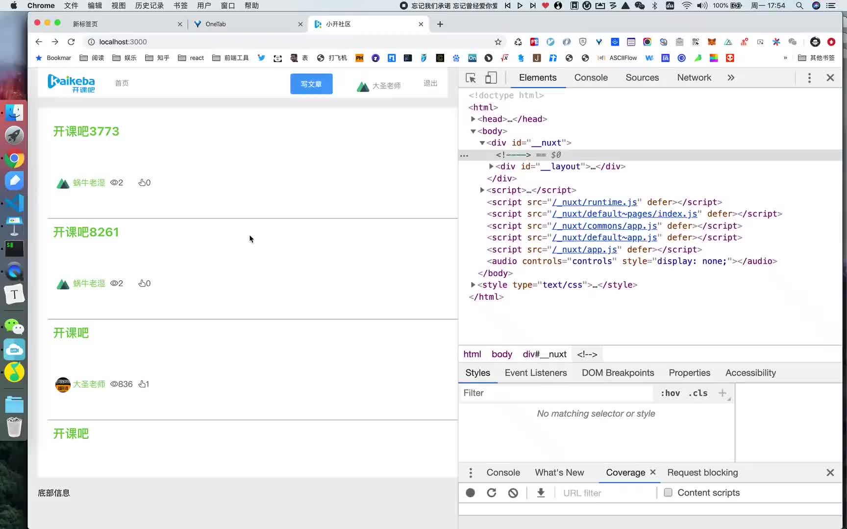Open Finder from the Dock
This screenshot has height=529, width=847.
[14, 113]
